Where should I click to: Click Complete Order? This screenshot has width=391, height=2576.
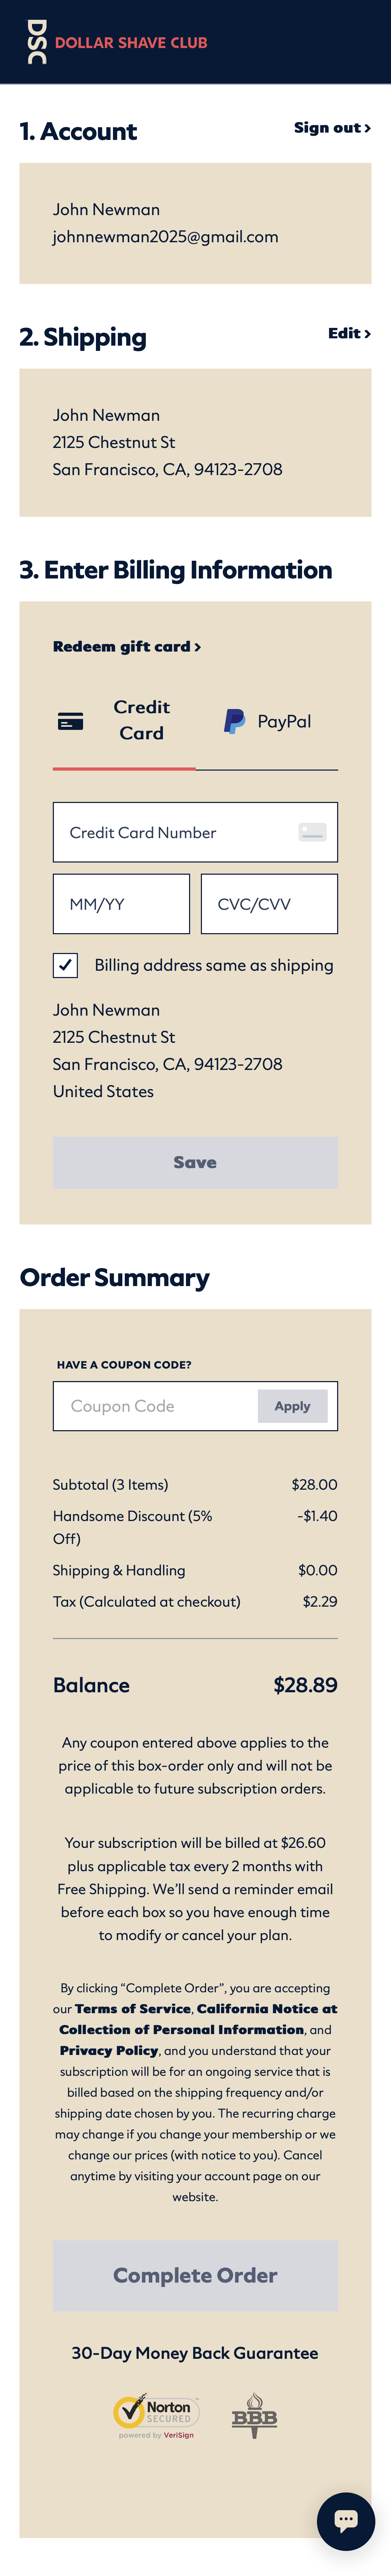coord(195,2275)
